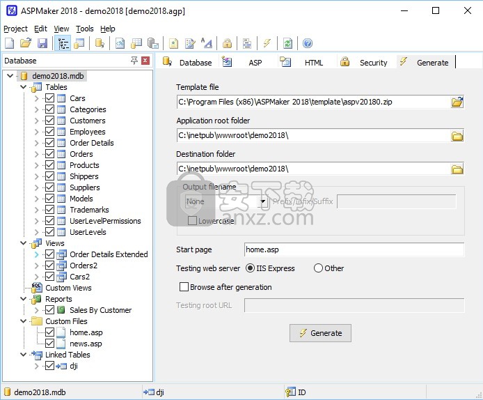Uncheck the Sales By Customer report checkbox
This screenshot has width=483, height=400.
tap(49, 310)
